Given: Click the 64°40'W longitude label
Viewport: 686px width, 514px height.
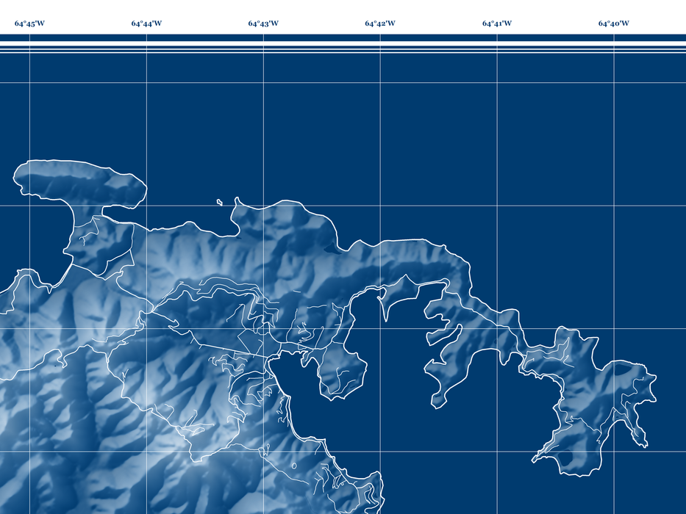Looking at the screenshot, I should pyautogui.click(x=614, y=23).
